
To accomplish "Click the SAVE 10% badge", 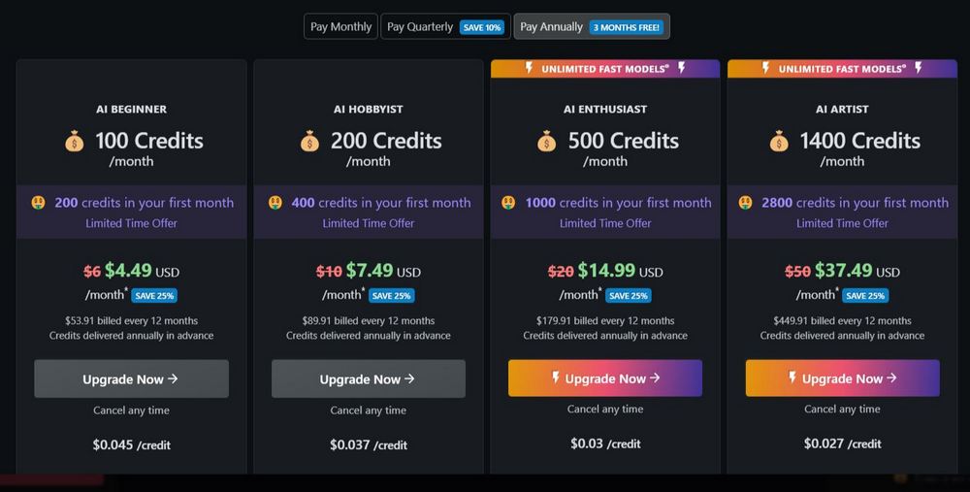I will click(482, 27).
